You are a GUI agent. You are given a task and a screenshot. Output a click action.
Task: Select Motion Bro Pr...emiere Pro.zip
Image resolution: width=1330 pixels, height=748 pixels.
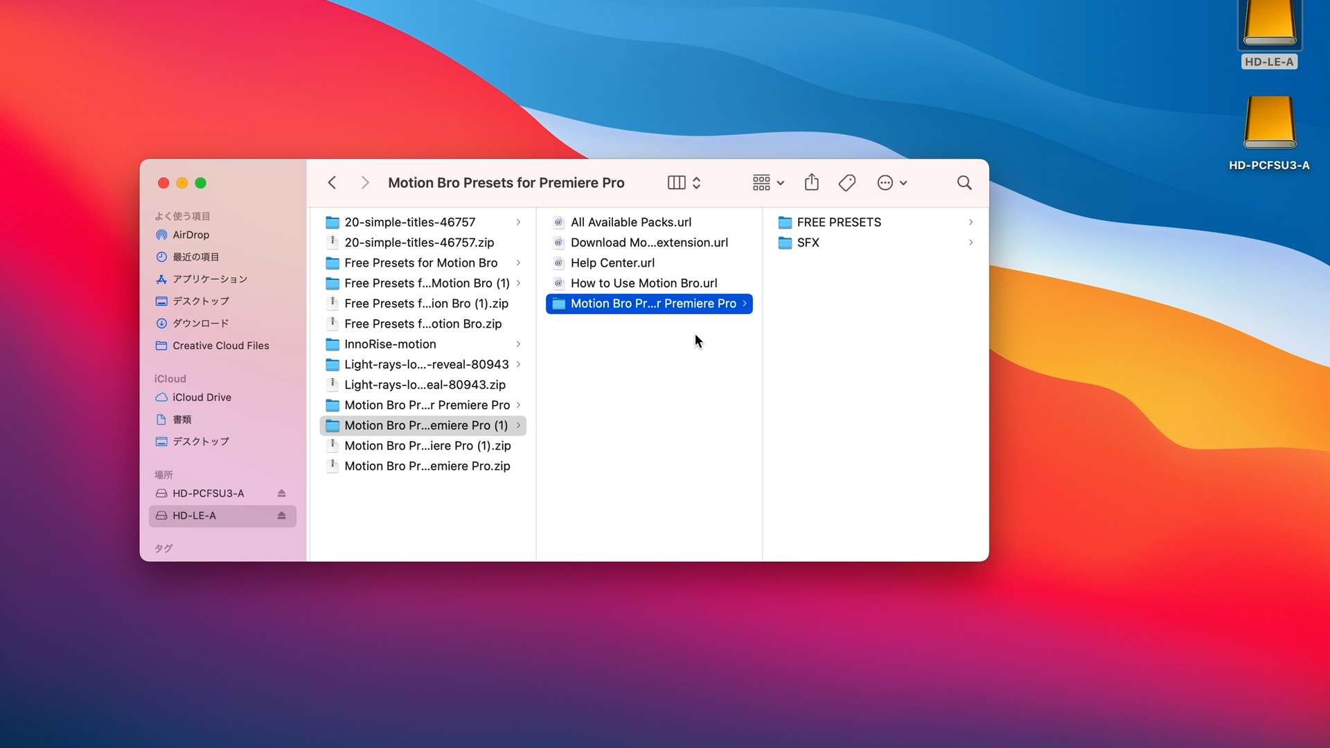tap(423, 466)
